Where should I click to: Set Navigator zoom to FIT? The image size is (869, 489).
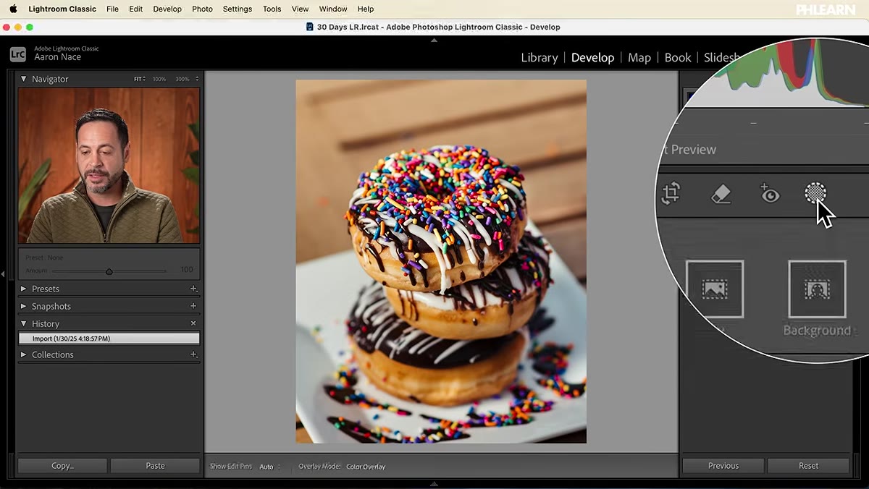click(139, 79)
